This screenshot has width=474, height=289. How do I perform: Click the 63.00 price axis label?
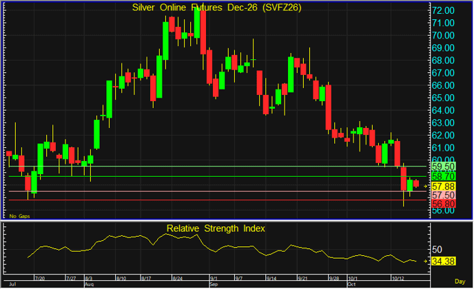click(443, 123)
